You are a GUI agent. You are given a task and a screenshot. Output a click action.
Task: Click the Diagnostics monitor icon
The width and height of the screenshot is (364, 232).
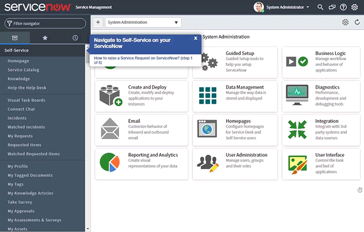tap(297, 95)
